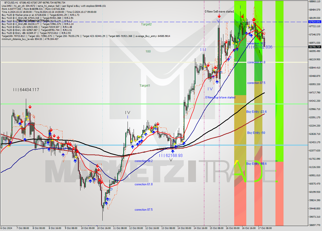
Task: Click the 'BTCUSD,H1' symbol title text
Action: click(11, 3)
